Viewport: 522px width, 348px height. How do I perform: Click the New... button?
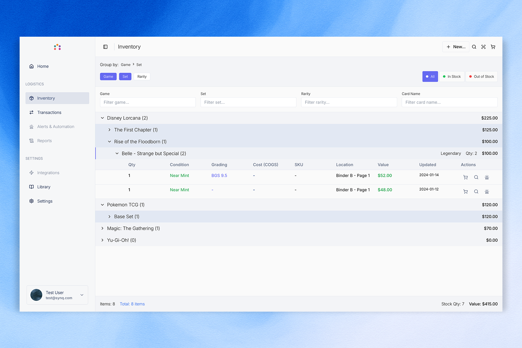click(456, 47)
